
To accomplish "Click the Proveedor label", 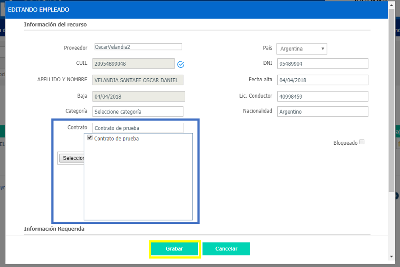I will click(x=76, y=48).
